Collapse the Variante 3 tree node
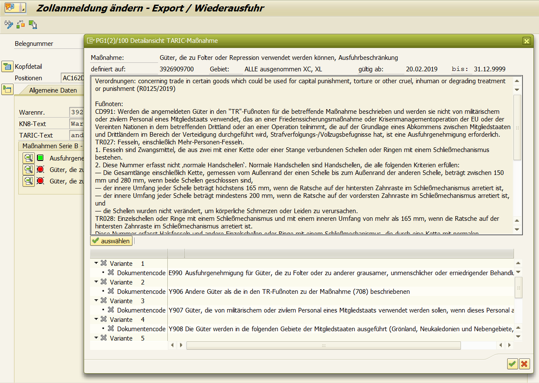The height and width of the screenshot is (383, 539). tap(96, 301)
